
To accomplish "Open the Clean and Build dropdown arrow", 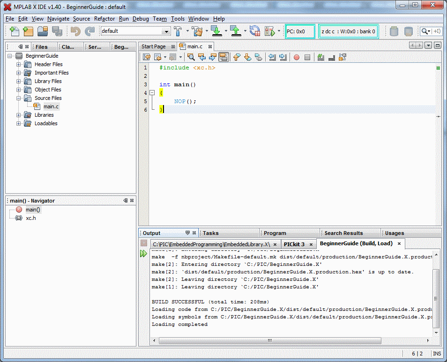I will click(x=207, y=31).
